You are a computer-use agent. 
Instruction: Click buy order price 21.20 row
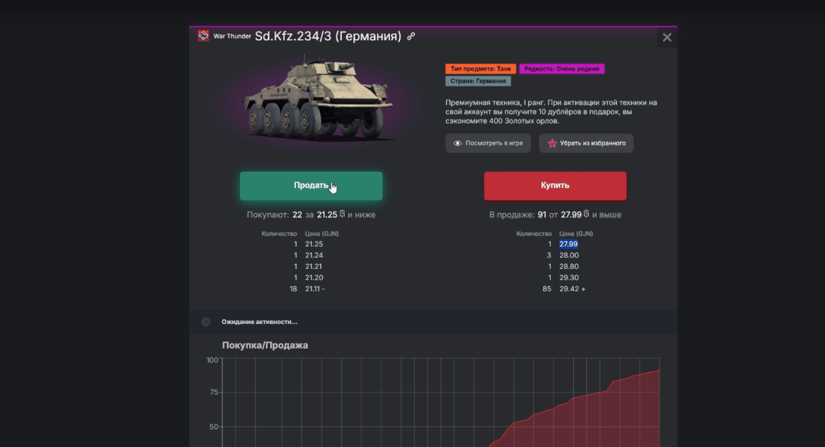coord(309,277)
